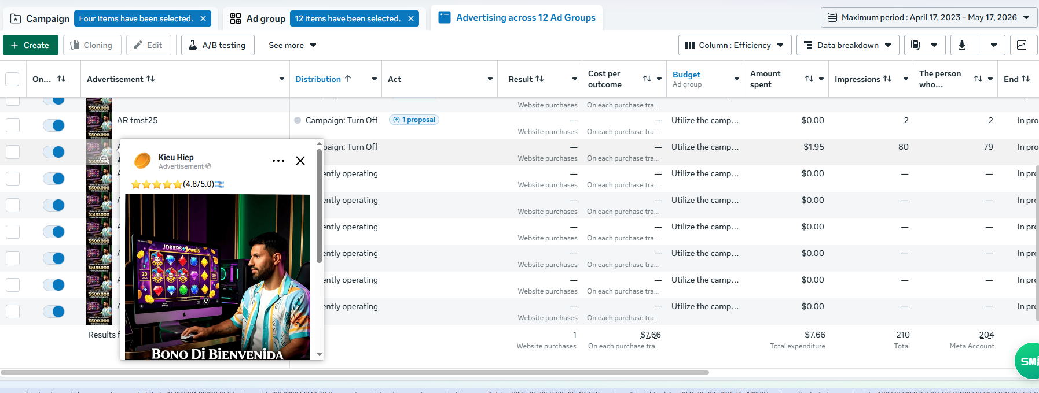Sort by The person who column

(x=978, y=79)
